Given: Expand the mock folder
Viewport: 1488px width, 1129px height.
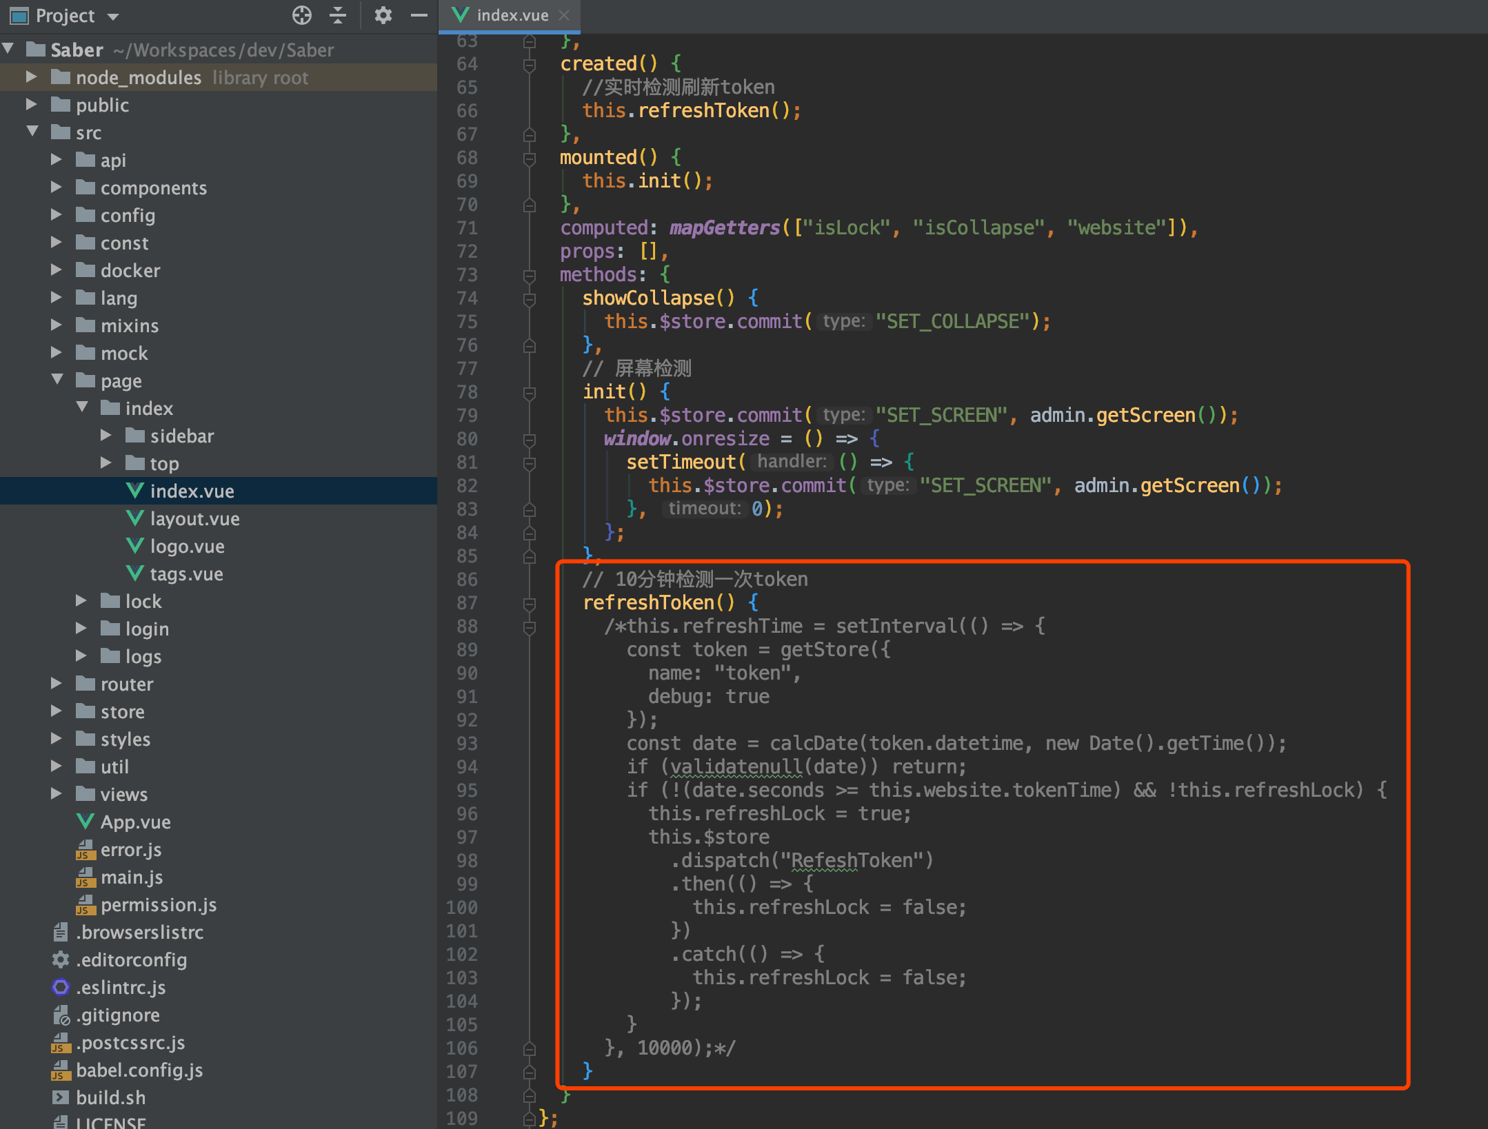Looking at the screenshot, I should pyautogui.click(x=57, y=353).
